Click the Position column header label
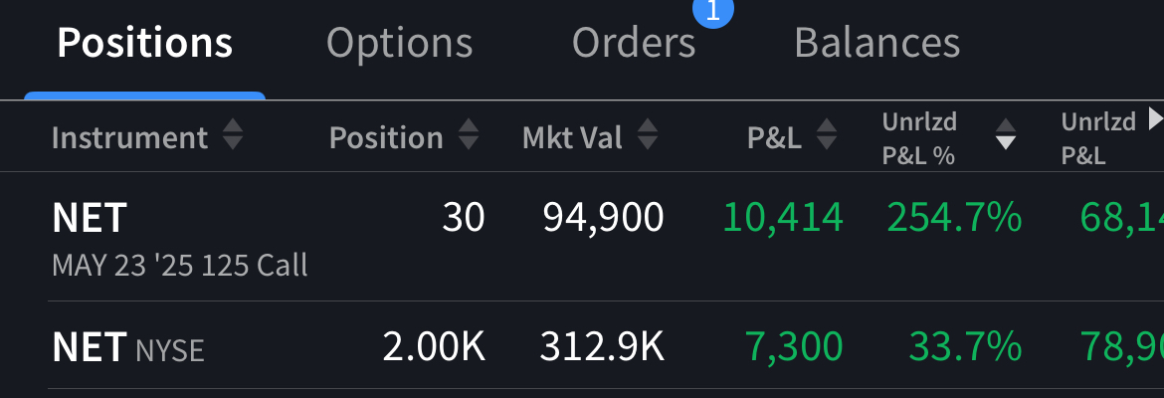The width and height of the screenshot is (1164, 398). [386, 137]
